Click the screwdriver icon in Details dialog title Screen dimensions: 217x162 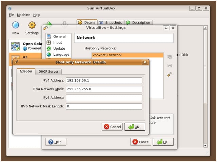coord(16,62)
